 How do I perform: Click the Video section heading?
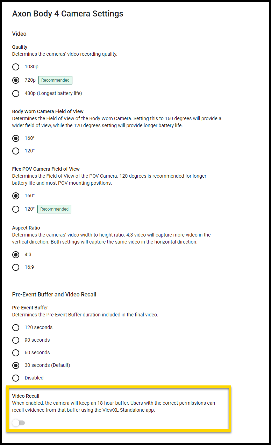coord(19,34)
